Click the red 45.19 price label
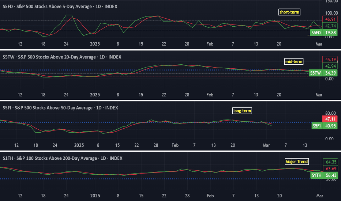 coord(330,60)
